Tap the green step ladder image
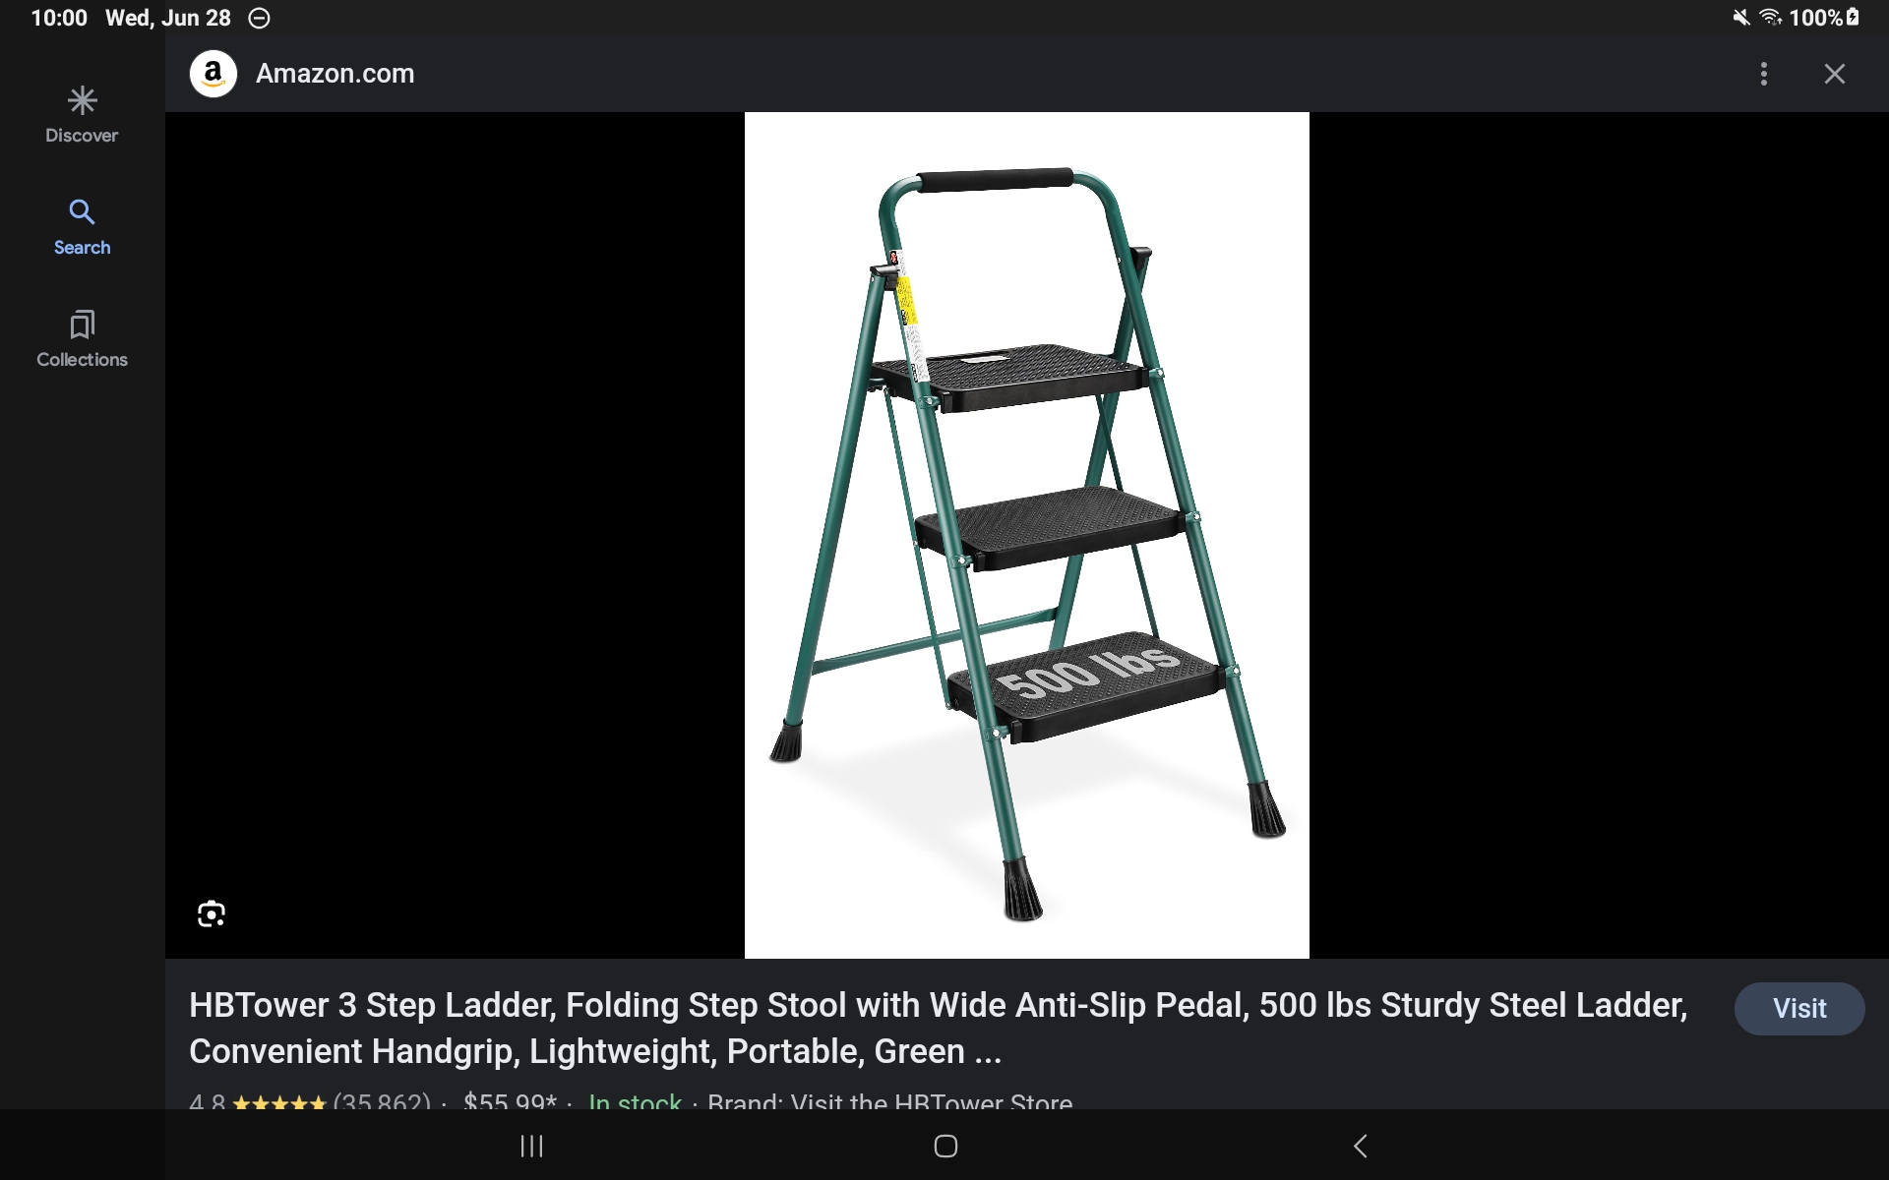Screen dimensions: 1889x1180 pos(1026,535)
